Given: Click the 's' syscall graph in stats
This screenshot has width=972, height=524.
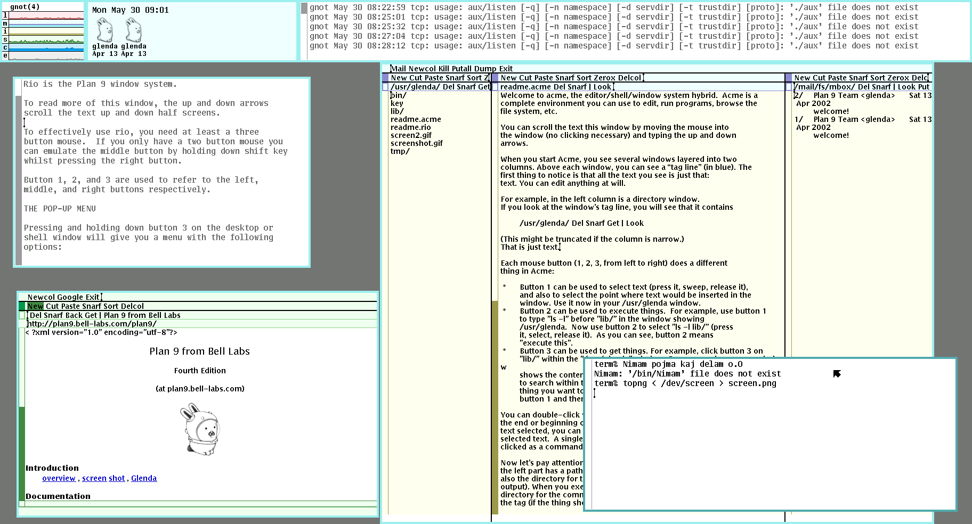Looking at the screenshot, I should click(x=46, y=39).
